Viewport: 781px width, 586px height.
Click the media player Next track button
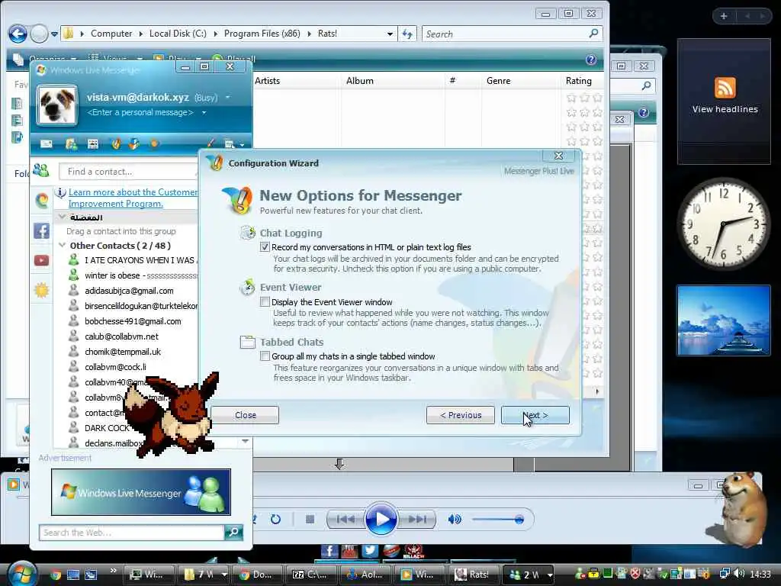pyautogui.click(x=417, y=519)
